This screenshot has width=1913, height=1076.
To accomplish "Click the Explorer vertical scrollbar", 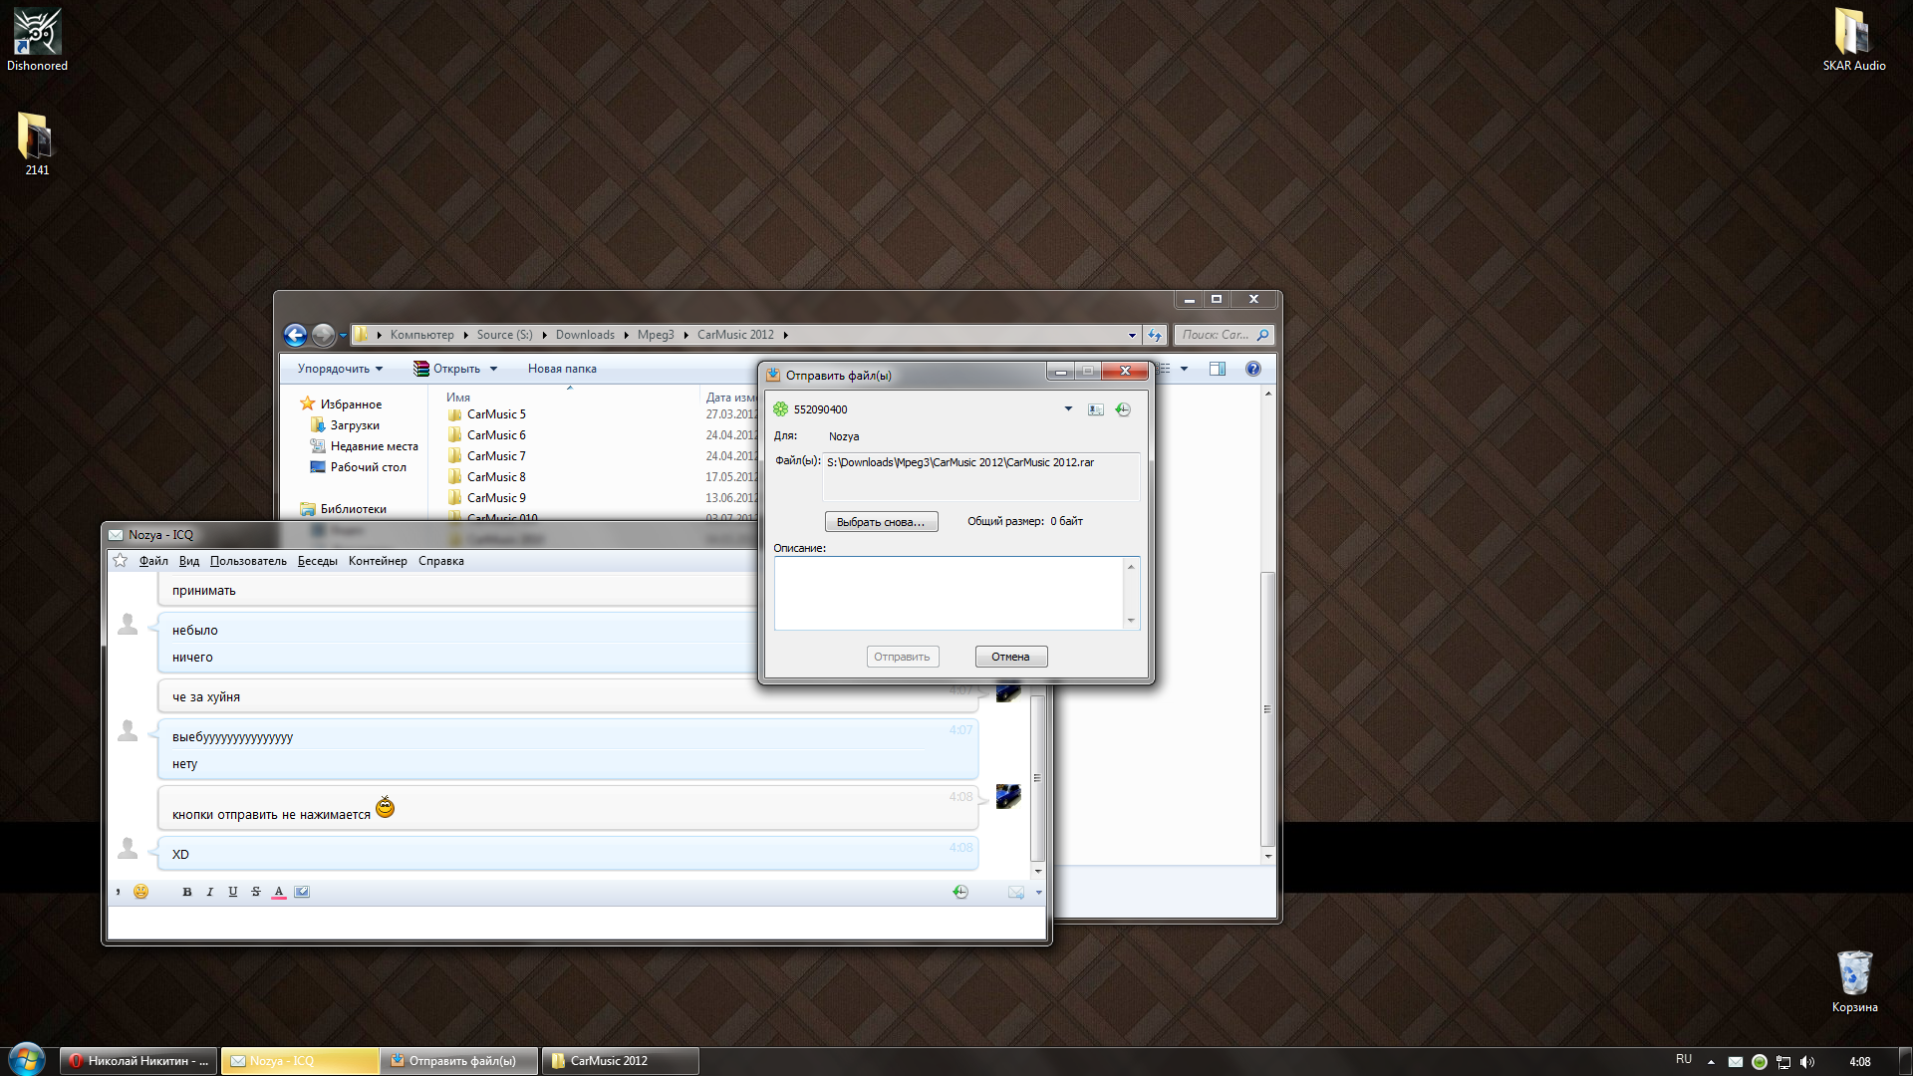I will (1267, 707).
